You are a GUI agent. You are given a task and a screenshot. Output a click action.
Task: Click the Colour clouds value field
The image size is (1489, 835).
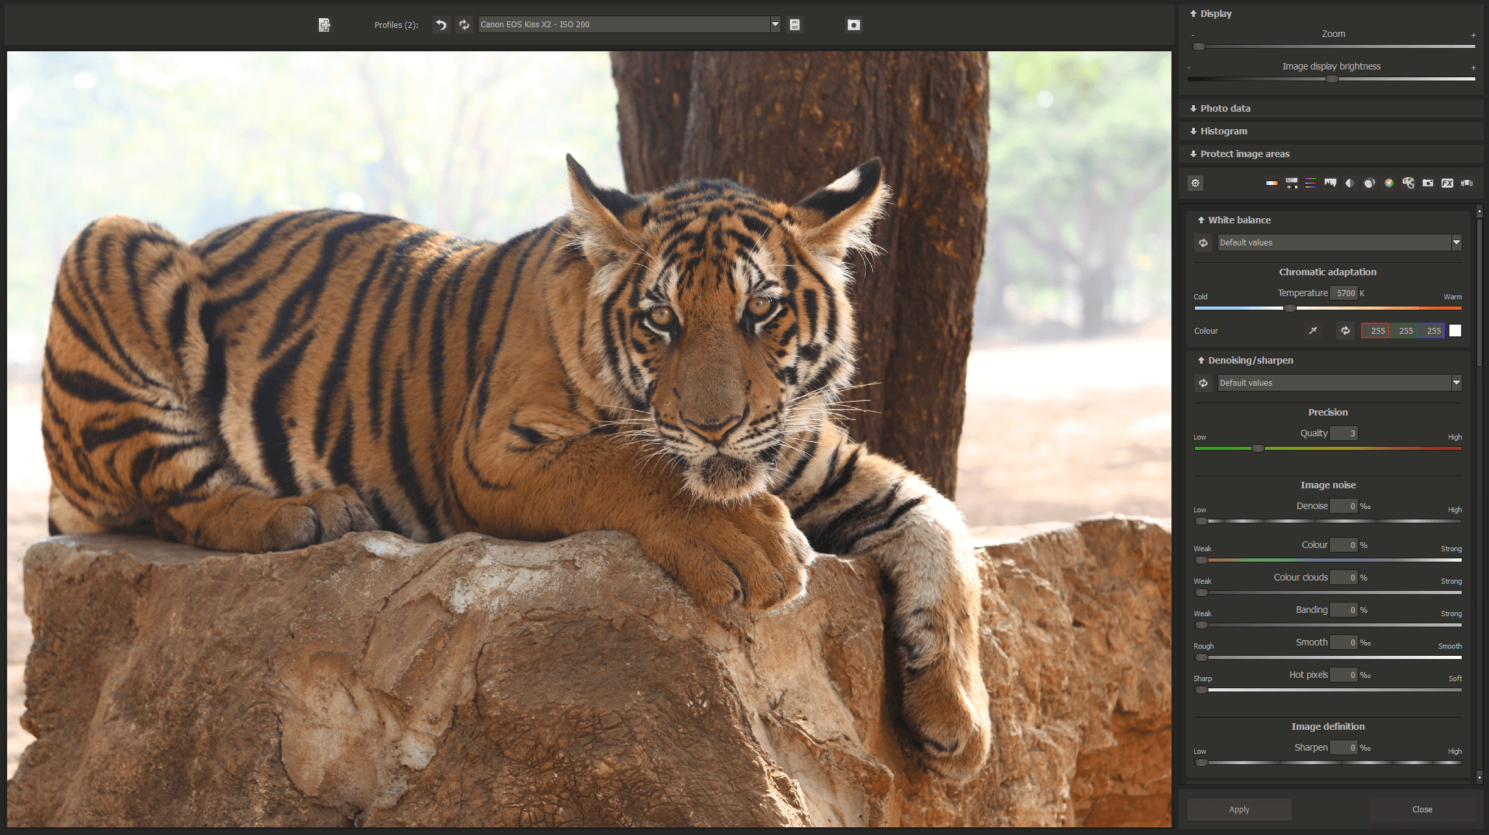coord(1344,578)
